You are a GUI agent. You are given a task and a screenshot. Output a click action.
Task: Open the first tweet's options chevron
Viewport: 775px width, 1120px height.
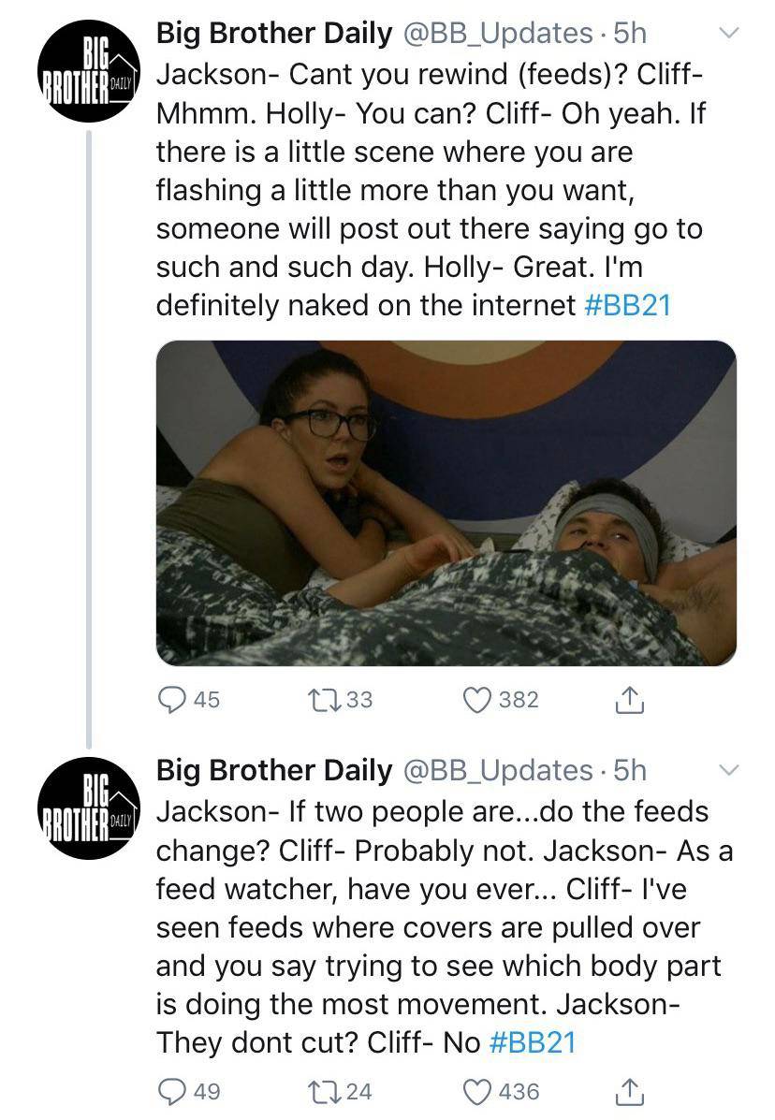tap(730, 30)
